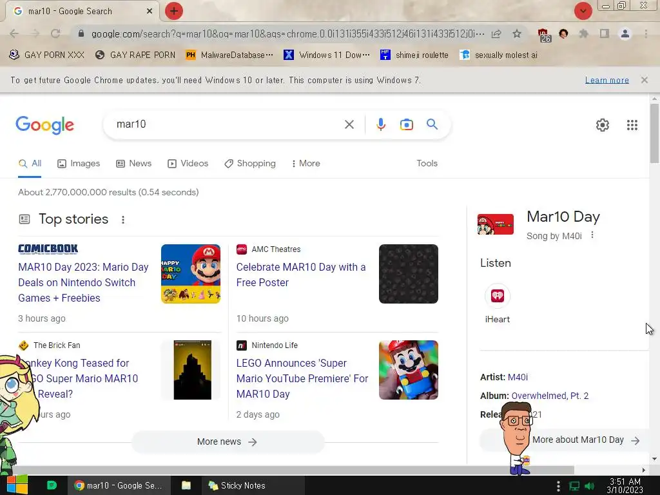Toggle the browser side panel icon
This screenshot has height=495, width=660.
(605, 34)
